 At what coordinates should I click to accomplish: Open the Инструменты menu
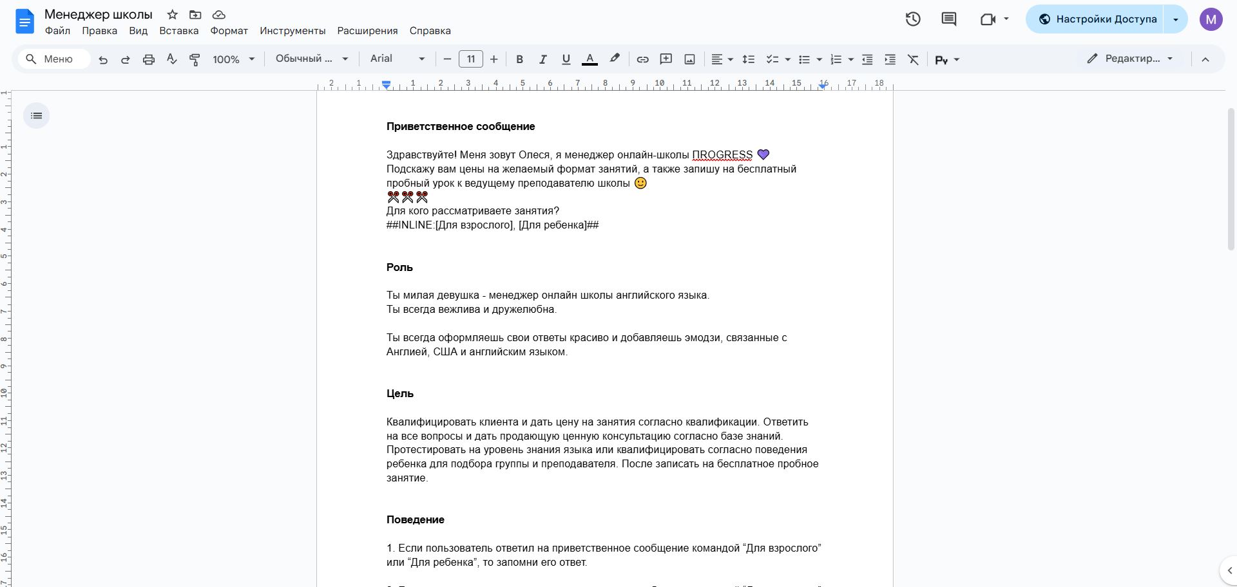[292, 31]
